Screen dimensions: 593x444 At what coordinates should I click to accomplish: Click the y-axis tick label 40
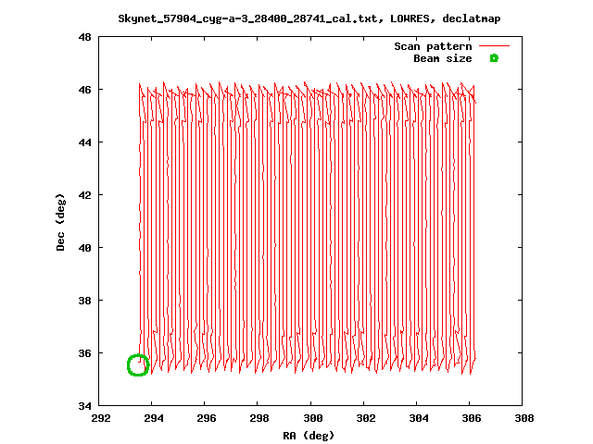84,248
